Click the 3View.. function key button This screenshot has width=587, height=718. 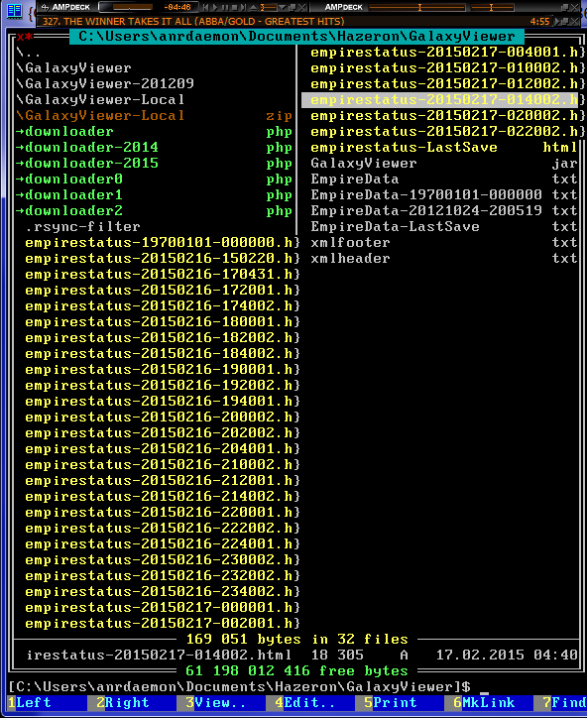click(226, 703)
